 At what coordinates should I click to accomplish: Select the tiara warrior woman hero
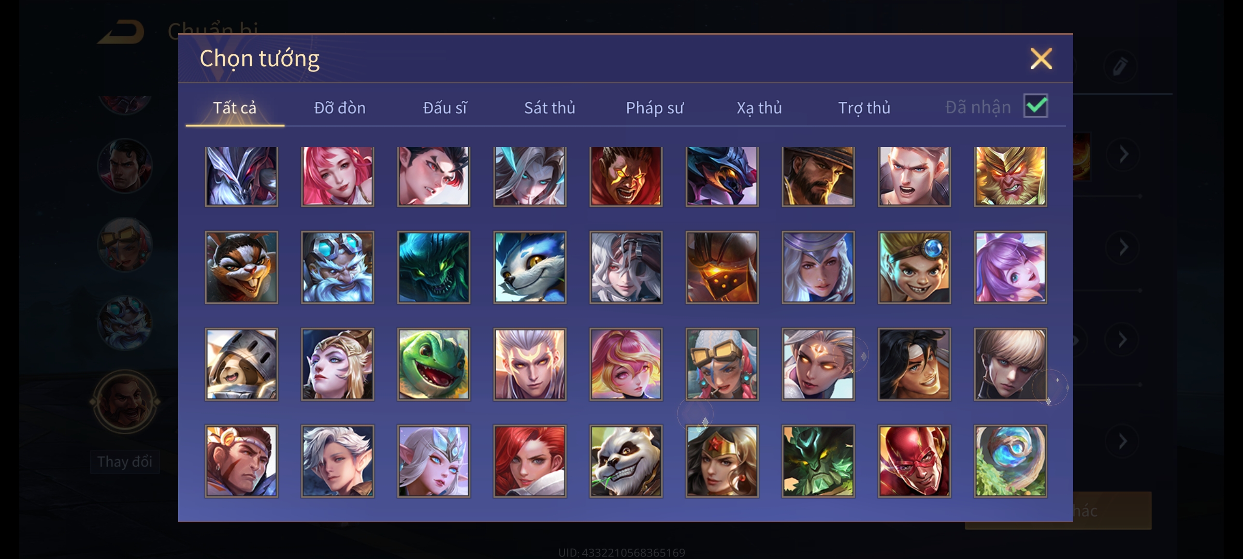point(722,461)
